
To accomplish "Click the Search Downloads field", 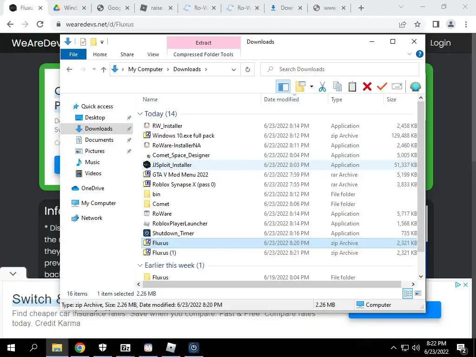I will pyautogui.click(x=340, y=69).
